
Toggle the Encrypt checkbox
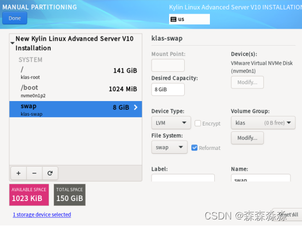(198, 123)
